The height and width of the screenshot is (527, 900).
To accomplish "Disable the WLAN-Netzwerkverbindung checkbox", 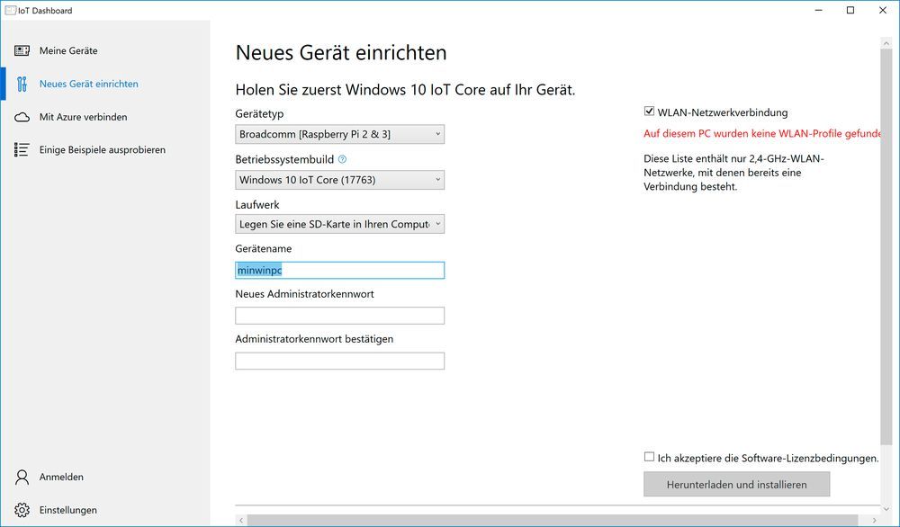I will (x=649, y=112).
